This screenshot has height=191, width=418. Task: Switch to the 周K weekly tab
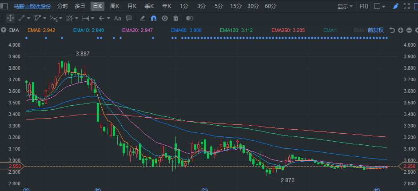[x=115, y=6]
